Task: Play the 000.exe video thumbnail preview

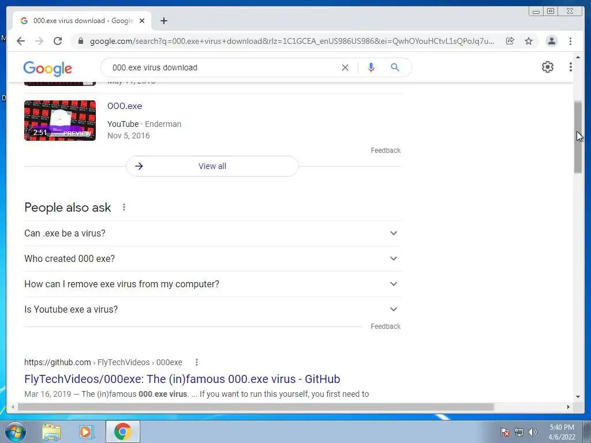Action: [x=60, y=121]
